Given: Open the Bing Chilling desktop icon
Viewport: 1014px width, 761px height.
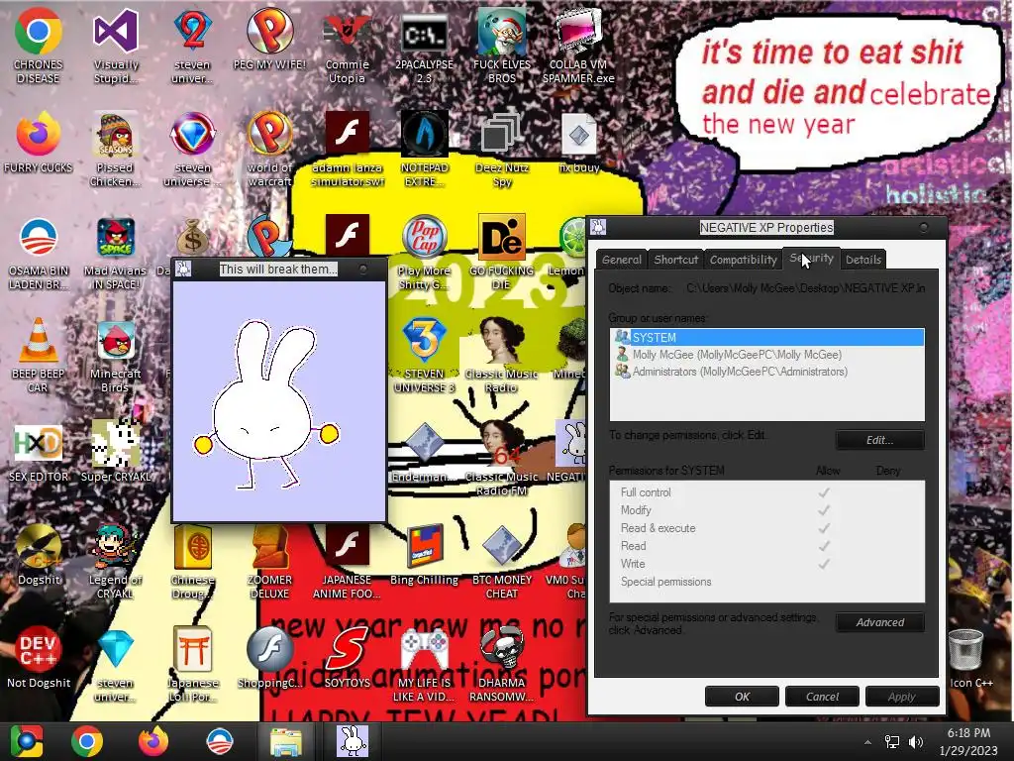Looking at the screenshot, I should [424, 555].
